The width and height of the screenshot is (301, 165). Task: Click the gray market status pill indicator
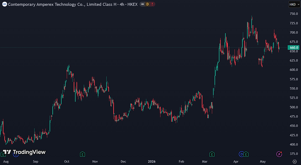click(143, 4)
